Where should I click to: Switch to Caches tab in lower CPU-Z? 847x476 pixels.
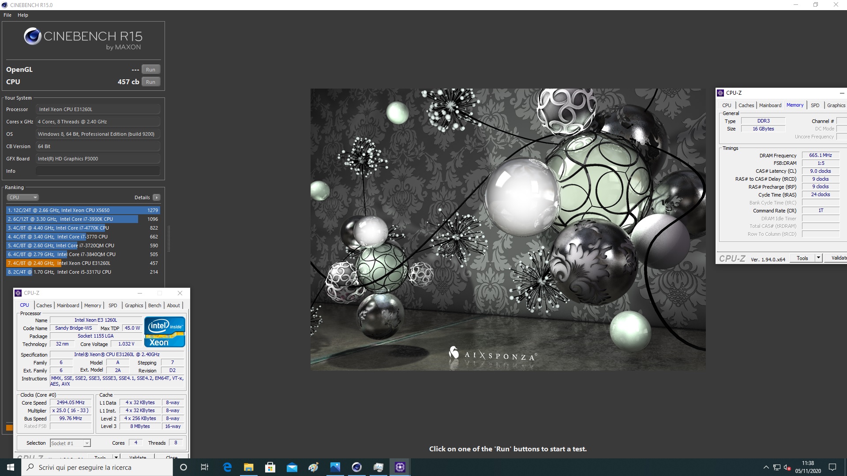coord(44,305)
